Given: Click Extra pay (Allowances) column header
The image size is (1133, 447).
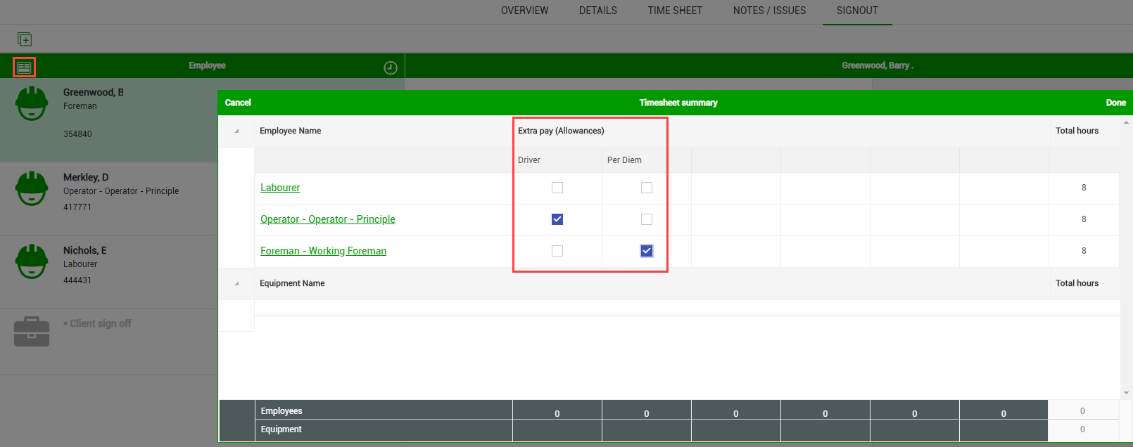Looking at the screenshot, I should (561, 131).
